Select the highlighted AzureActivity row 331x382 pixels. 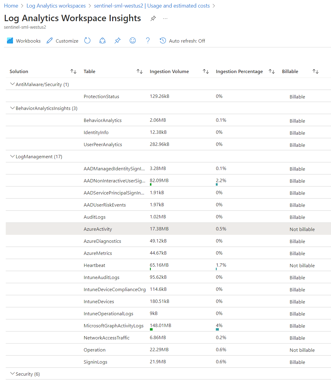tap(168, 229)
